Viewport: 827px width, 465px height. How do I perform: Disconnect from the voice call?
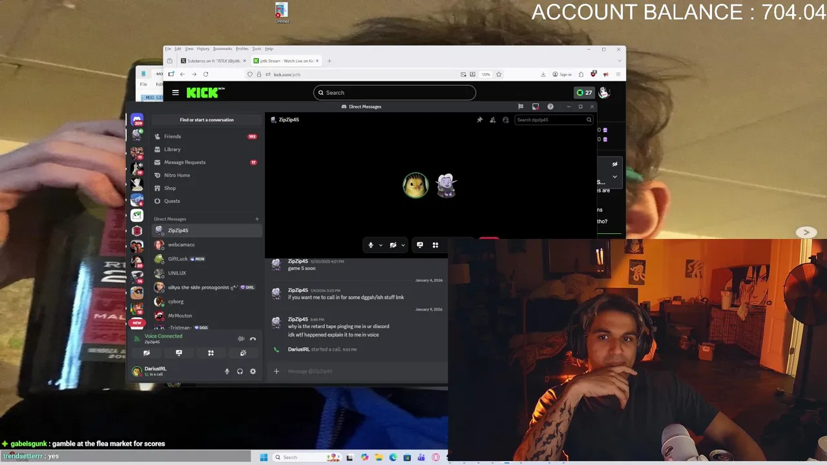(253, 338)
